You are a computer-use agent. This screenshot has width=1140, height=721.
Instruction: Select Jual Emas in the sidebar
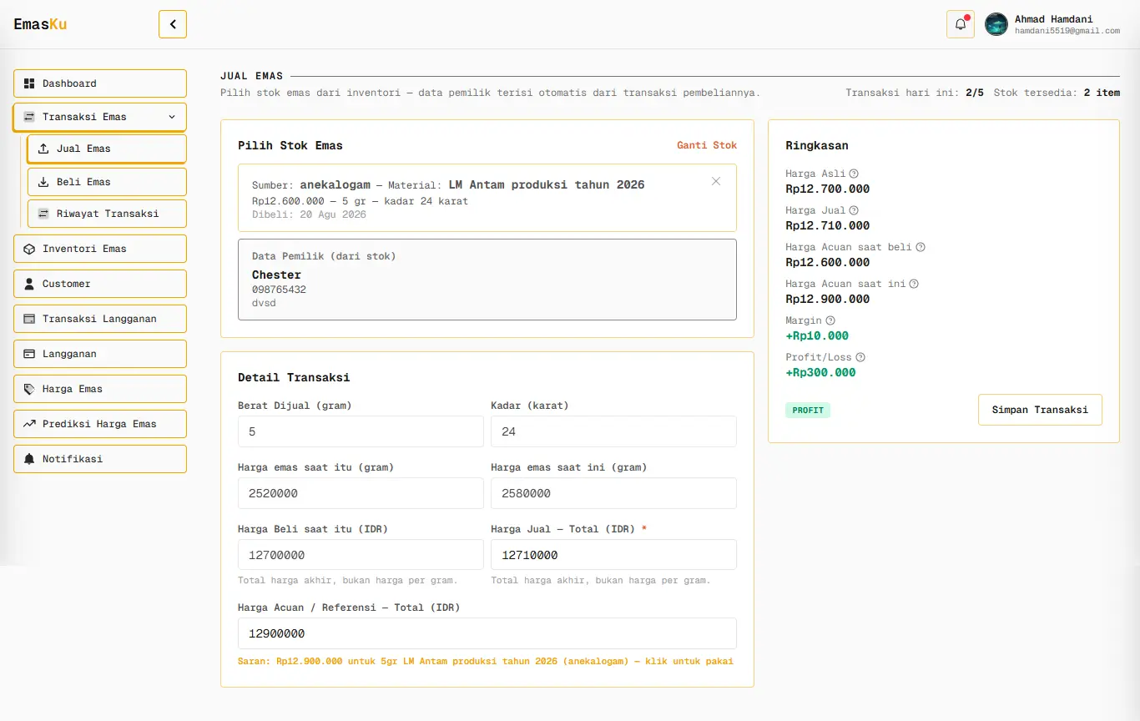coord(107,149)
